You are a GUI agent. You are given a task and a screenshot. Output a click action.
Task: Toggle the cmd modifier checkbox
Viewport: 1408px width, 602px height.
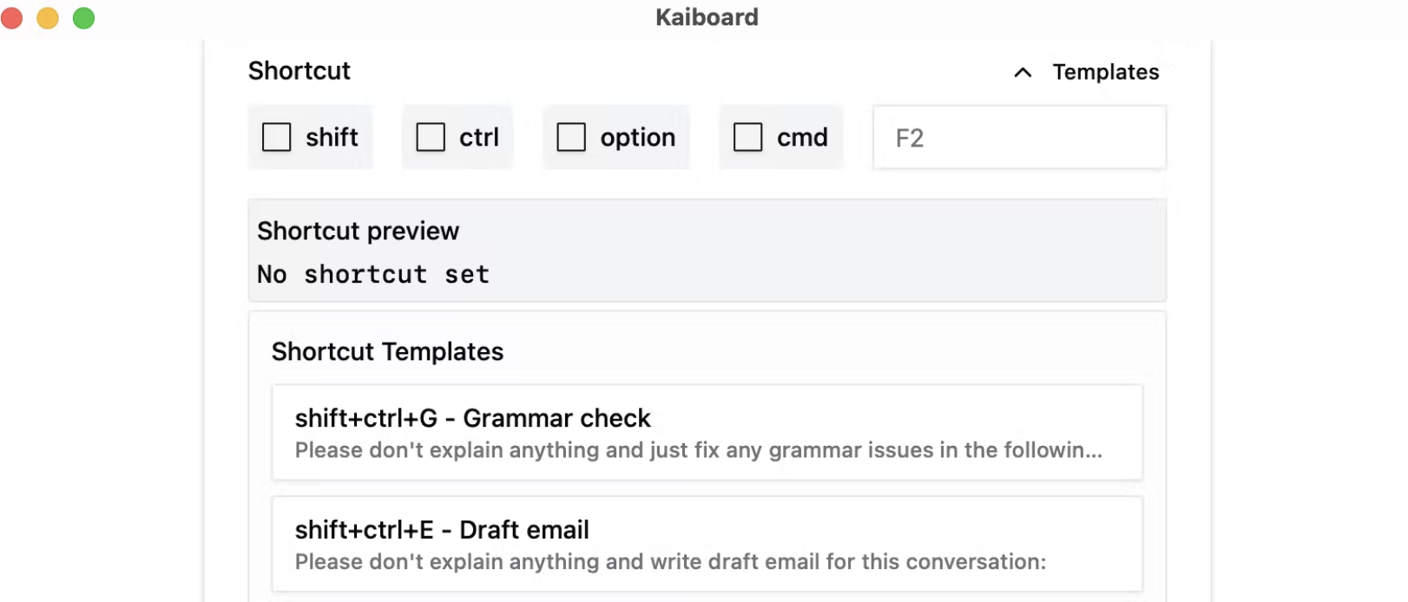tap(748, 137)
